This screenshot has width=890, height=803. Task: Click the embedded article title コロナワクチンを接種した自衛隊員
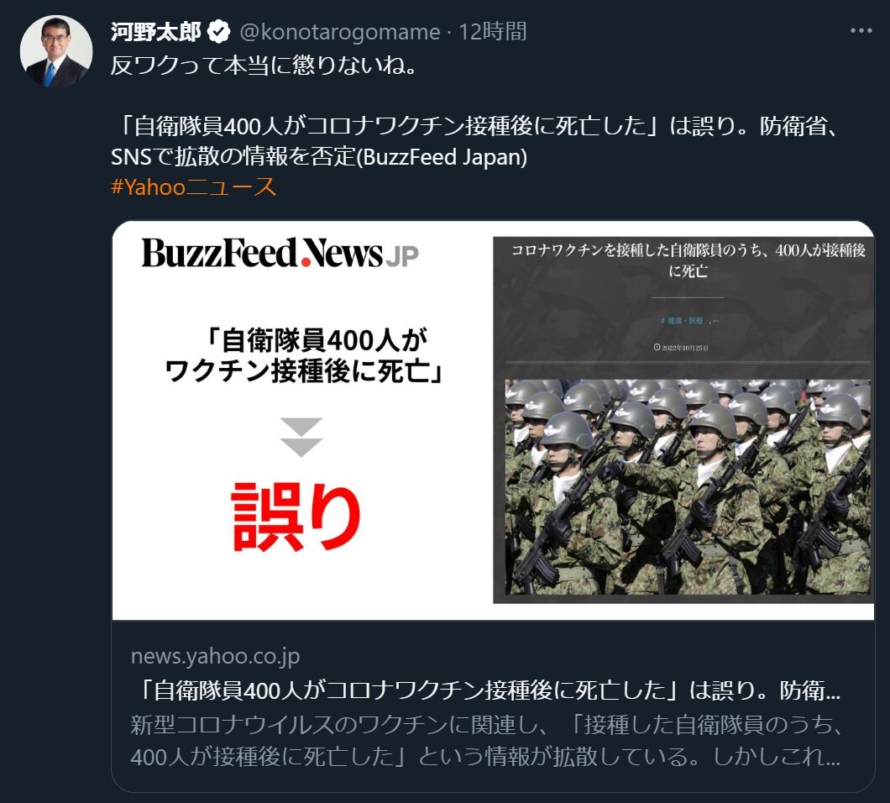point(688,260)
